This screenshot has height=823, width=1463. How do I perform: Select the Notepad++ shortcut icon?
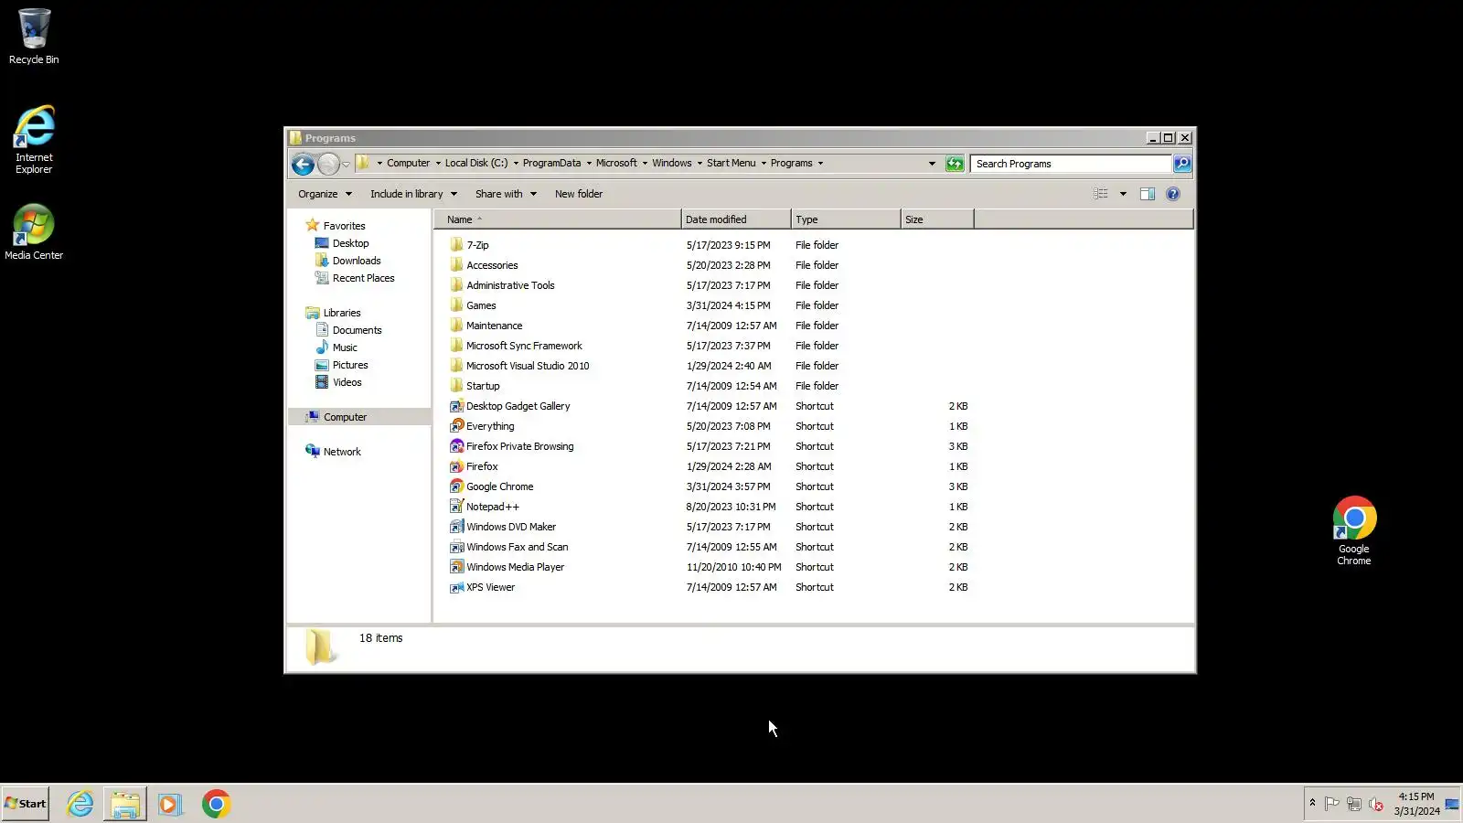coord(456,507)
